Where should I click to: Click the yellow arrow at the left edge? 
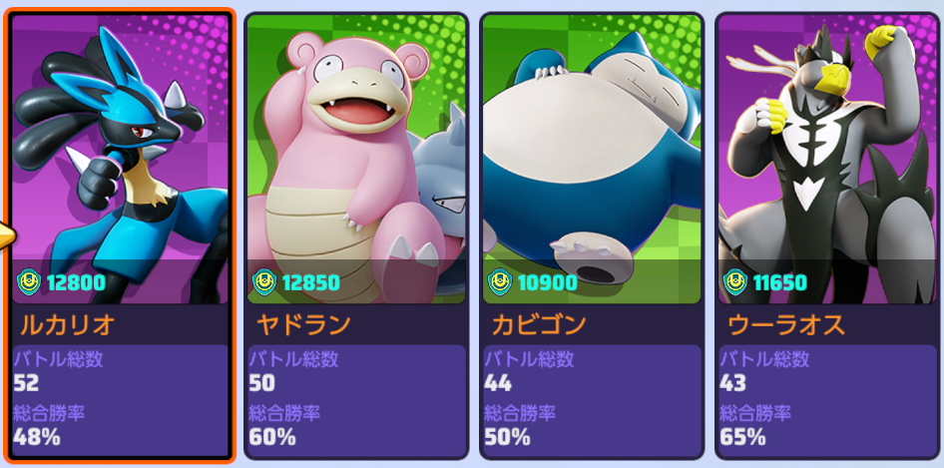[6, 234]
